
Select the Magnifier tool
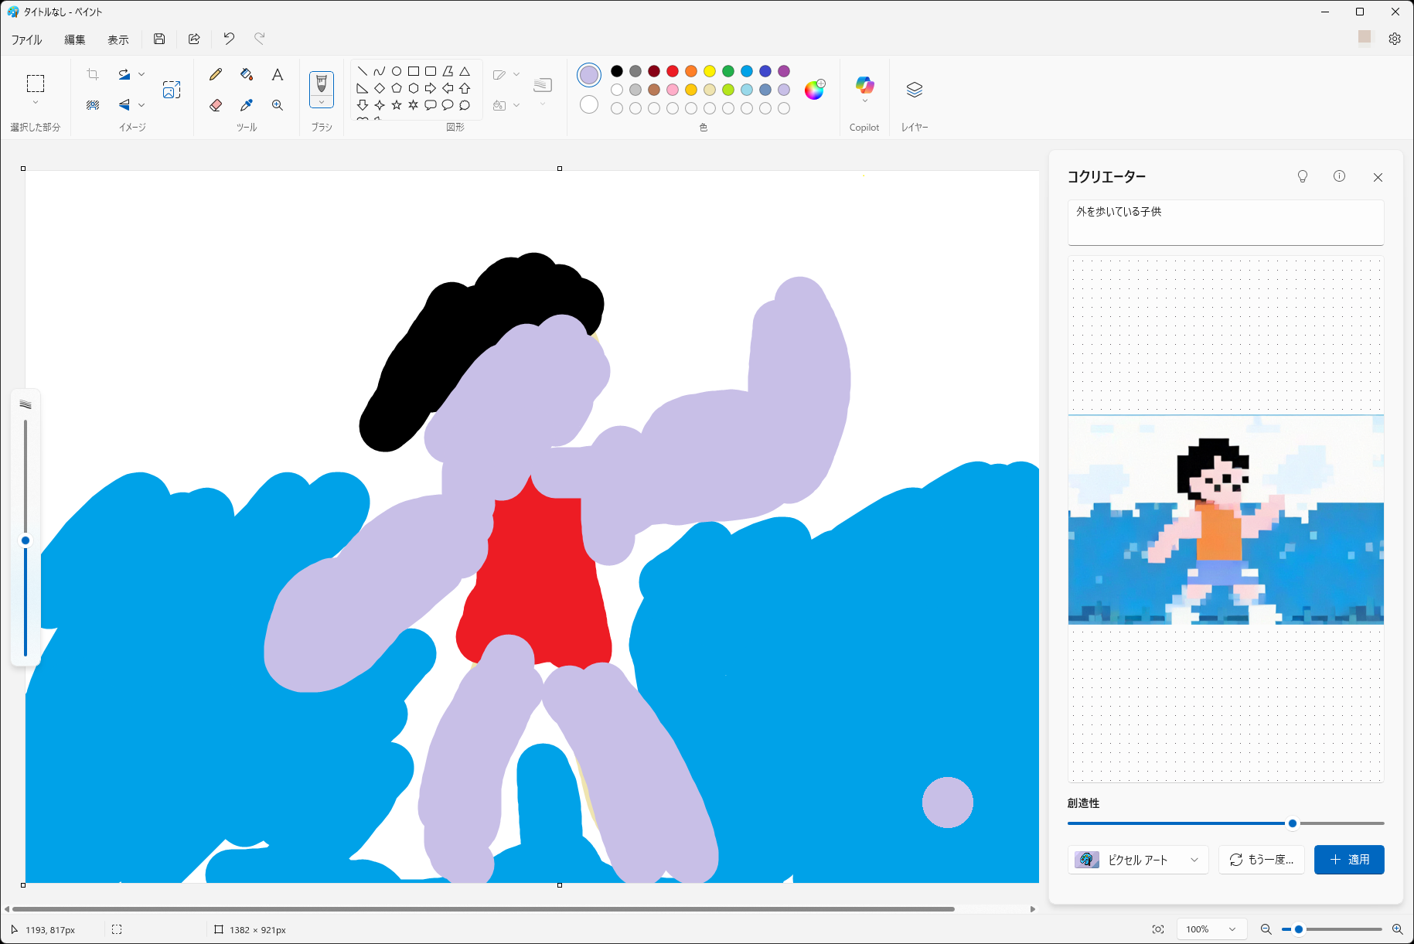278,105
